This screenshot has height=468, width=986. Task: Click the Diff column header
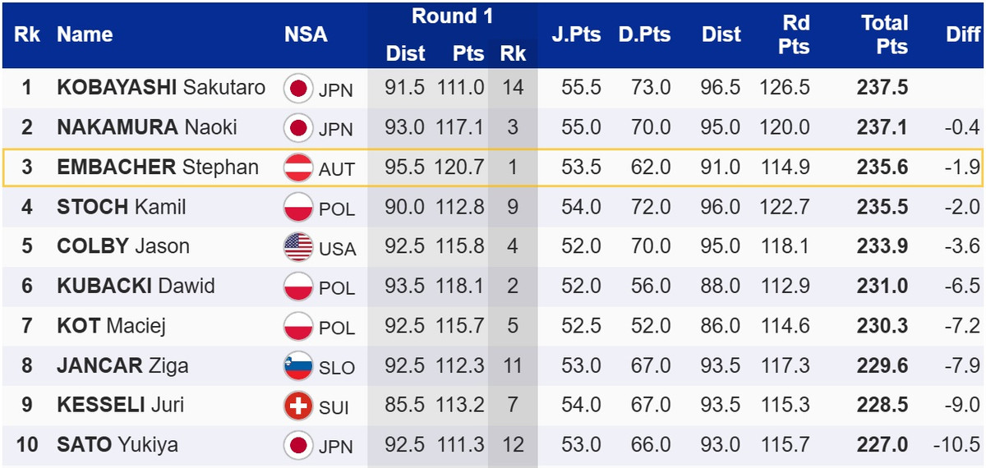click(x=963, y=34)
